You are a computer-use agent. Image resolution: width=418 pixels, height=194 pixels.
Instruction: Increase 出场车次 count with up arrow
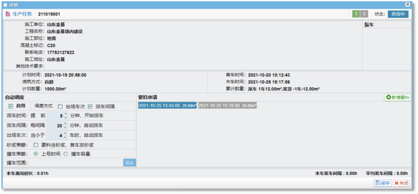(65, 134)
